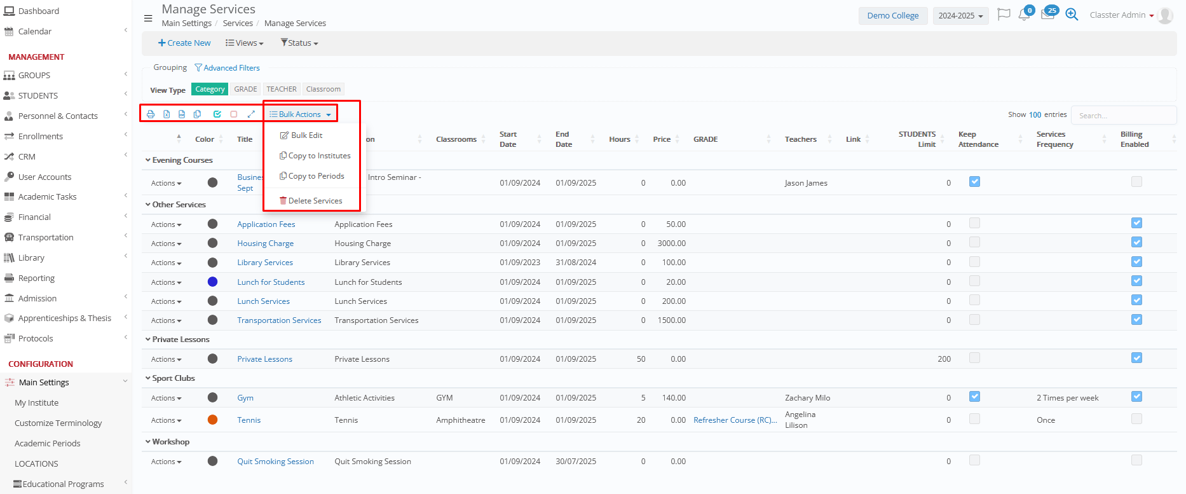Click the Create New button

(x=184, y=43)
